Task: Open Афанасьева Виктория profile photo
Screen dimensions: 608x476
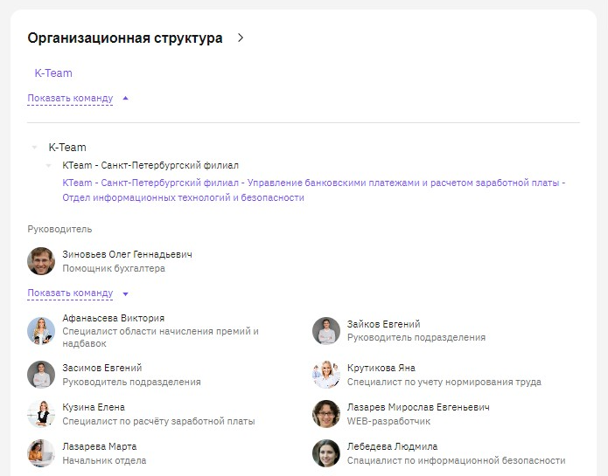Action: pos(41,331)
